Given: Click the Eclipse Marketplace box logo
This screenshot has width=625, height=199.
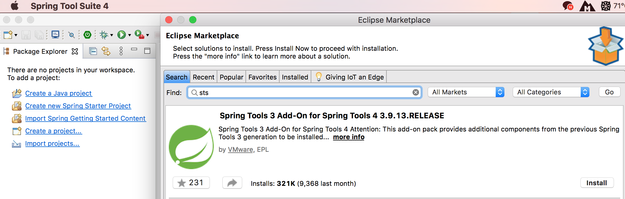Looking at the screenshot, I should click(606, 46).
